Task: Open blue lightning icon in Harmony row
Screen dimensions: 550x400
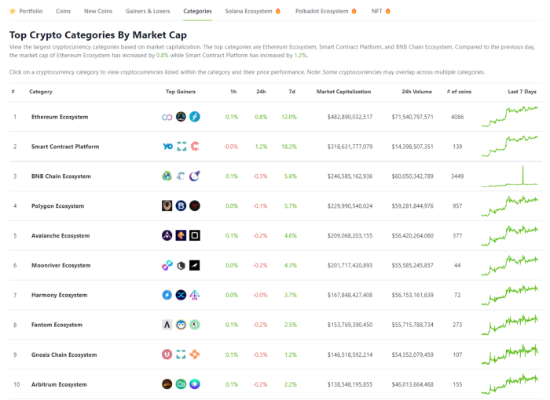Action: tap(167, 295)
